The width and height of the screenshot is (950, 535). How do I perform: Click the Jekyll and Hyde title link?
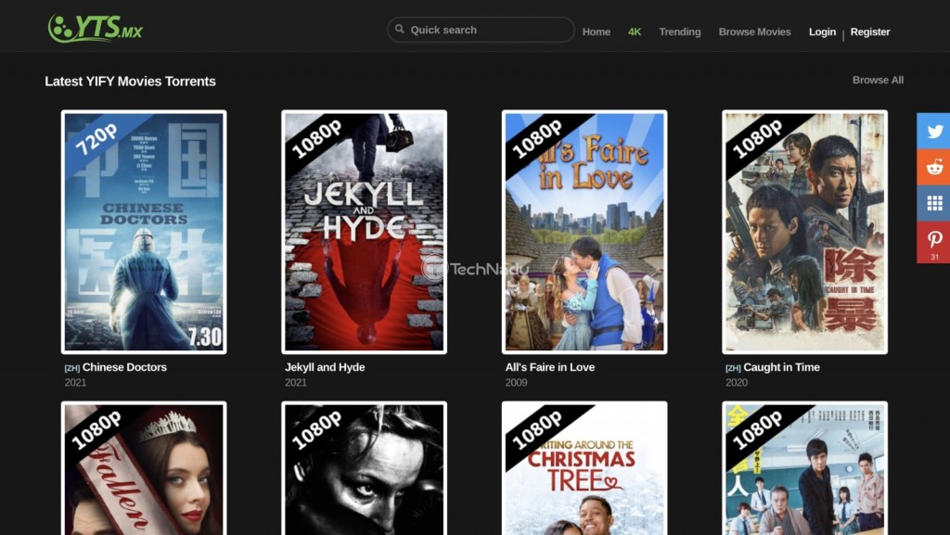point(325,367)
